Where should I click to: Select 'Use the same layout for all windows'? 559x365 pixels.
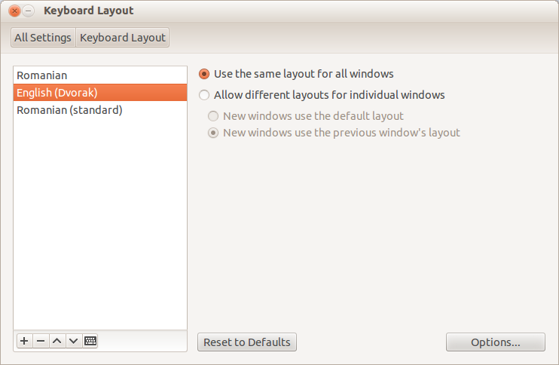point(204,74)
